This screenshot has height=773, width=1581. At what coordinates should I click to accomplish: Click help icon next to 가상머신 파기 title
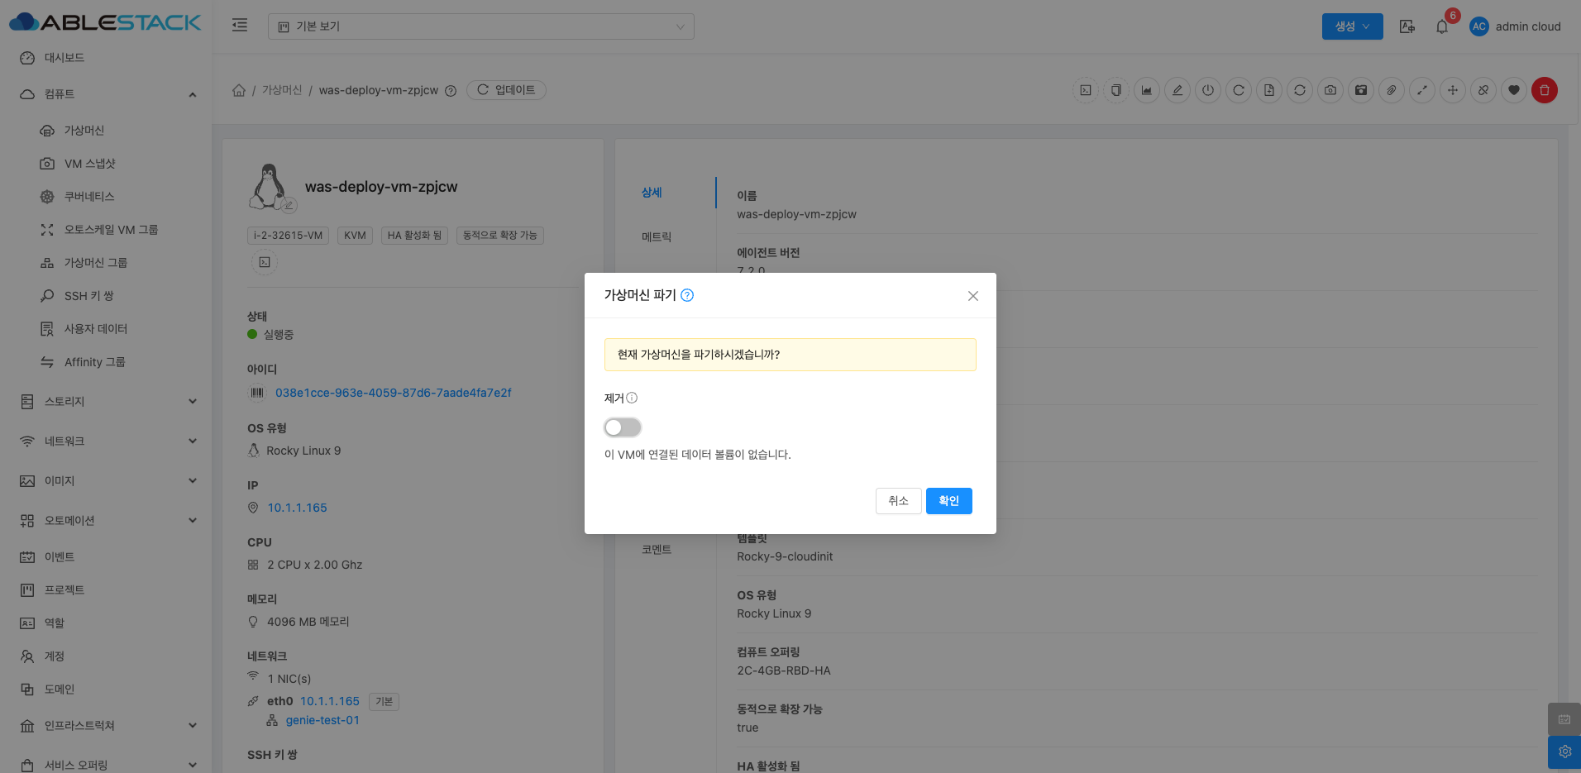coord(687,295)
